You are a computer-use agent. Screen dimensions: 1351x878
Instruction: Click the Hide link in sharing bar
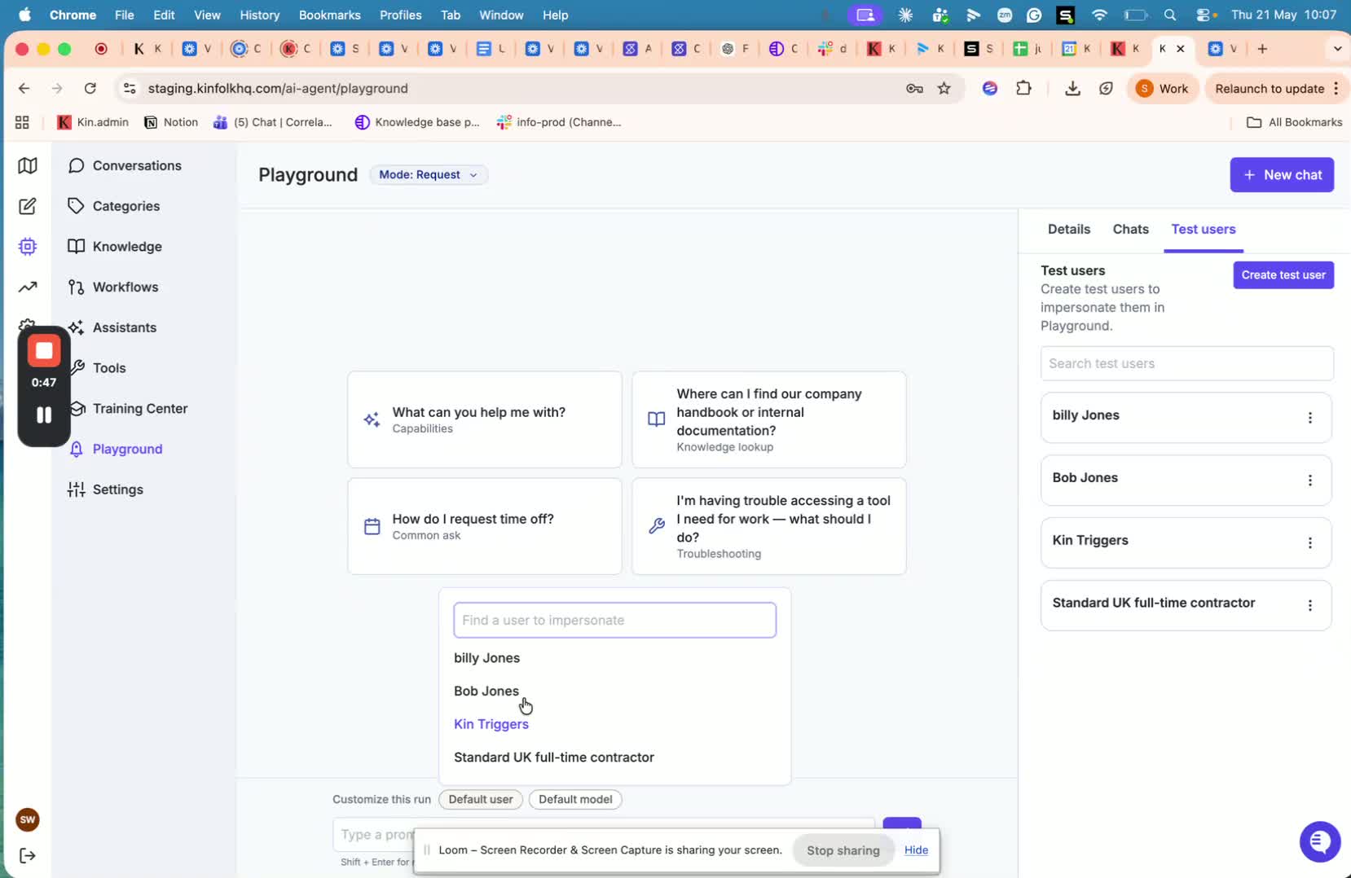pyautogui.click(x=916, y=849)
